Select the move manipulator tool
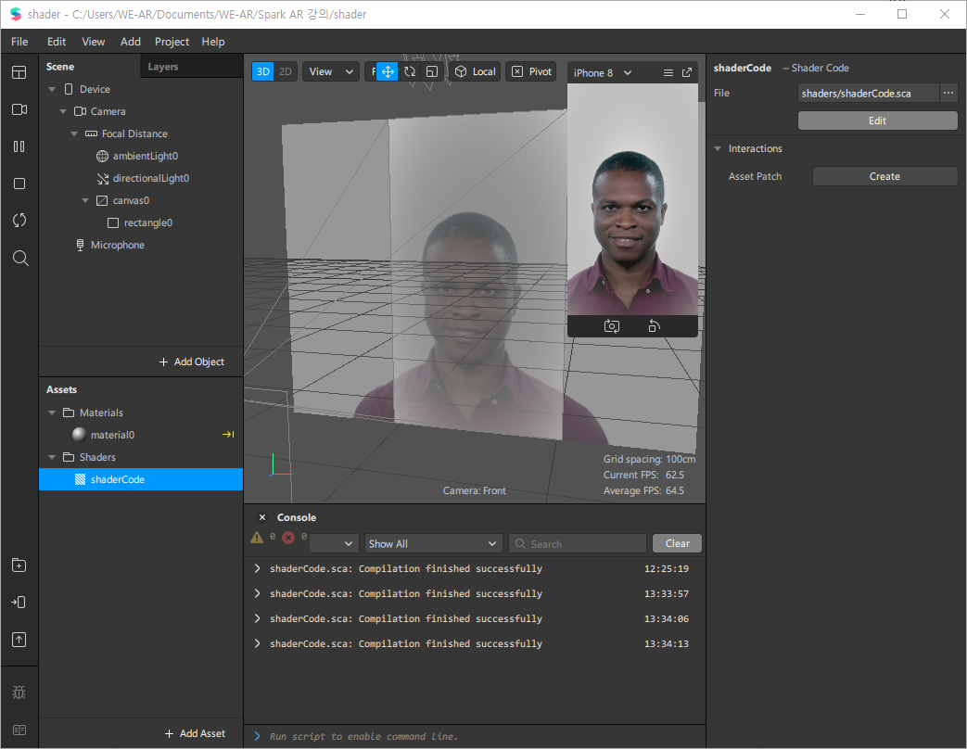 tap(388, 71)
